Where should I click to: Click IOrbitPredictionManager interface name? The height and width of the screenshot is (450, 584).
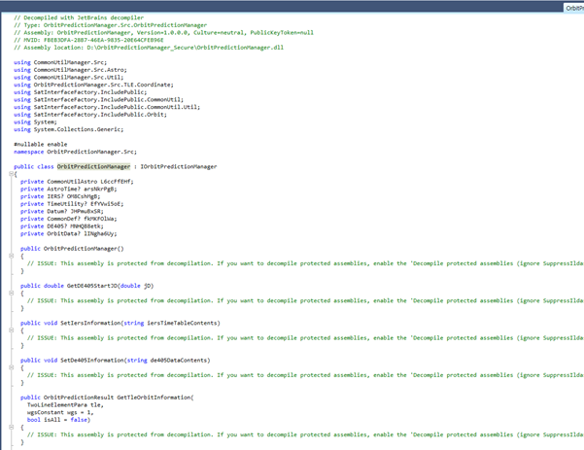pos(179,166)
